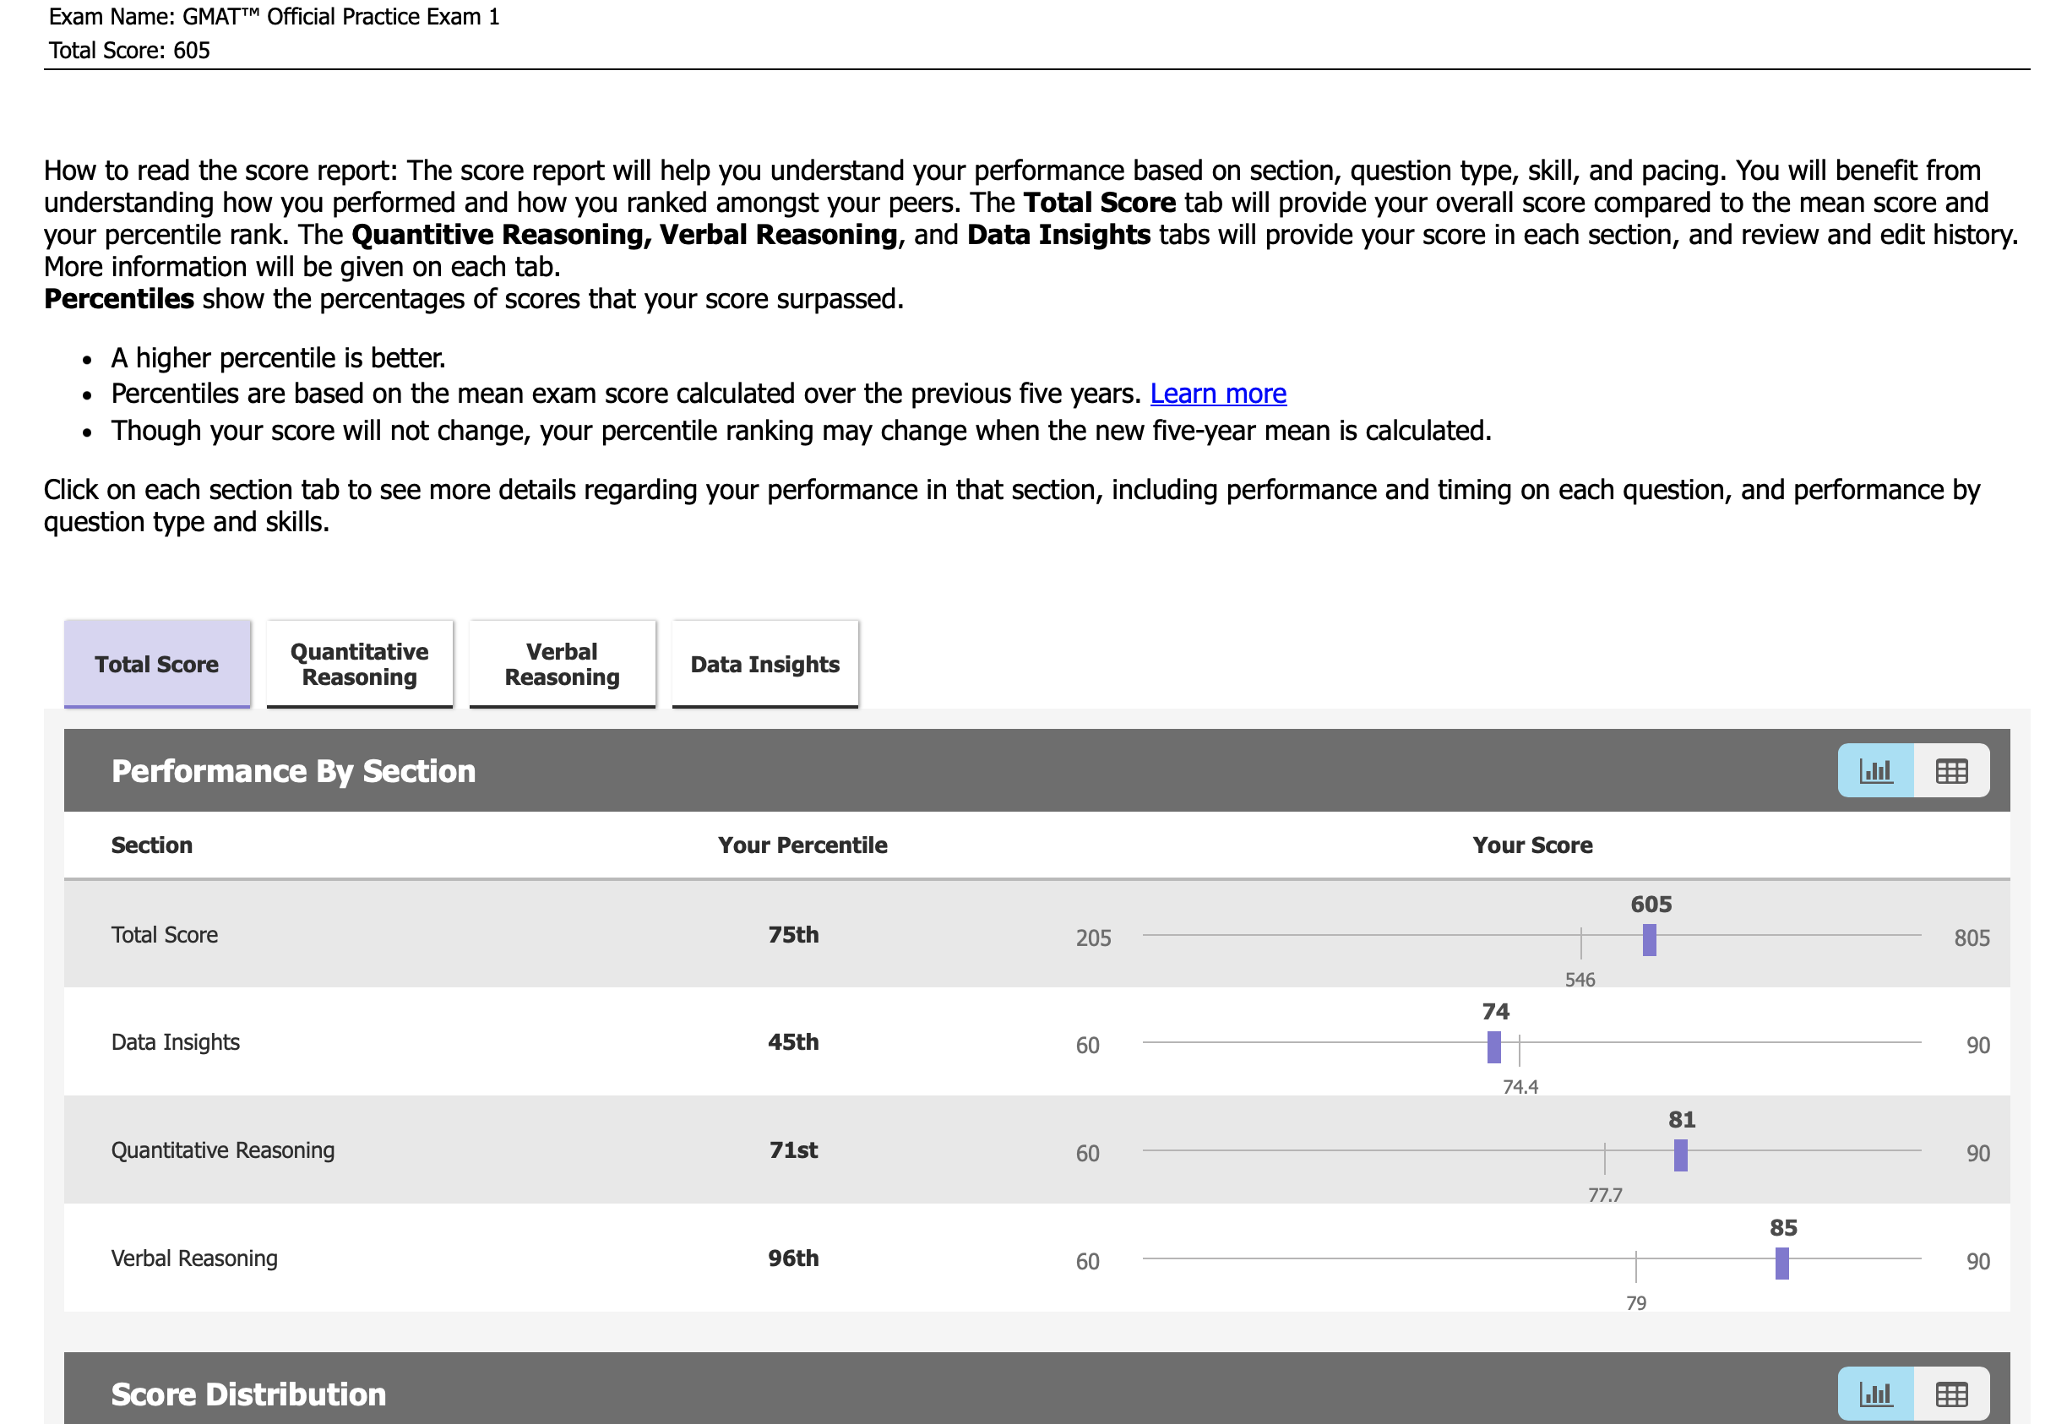Click the Quantitative Reasoning 81 score marker
Viewport: 2056px width, 1424px height.
pyautogui.click(x=1680, y=1155)
